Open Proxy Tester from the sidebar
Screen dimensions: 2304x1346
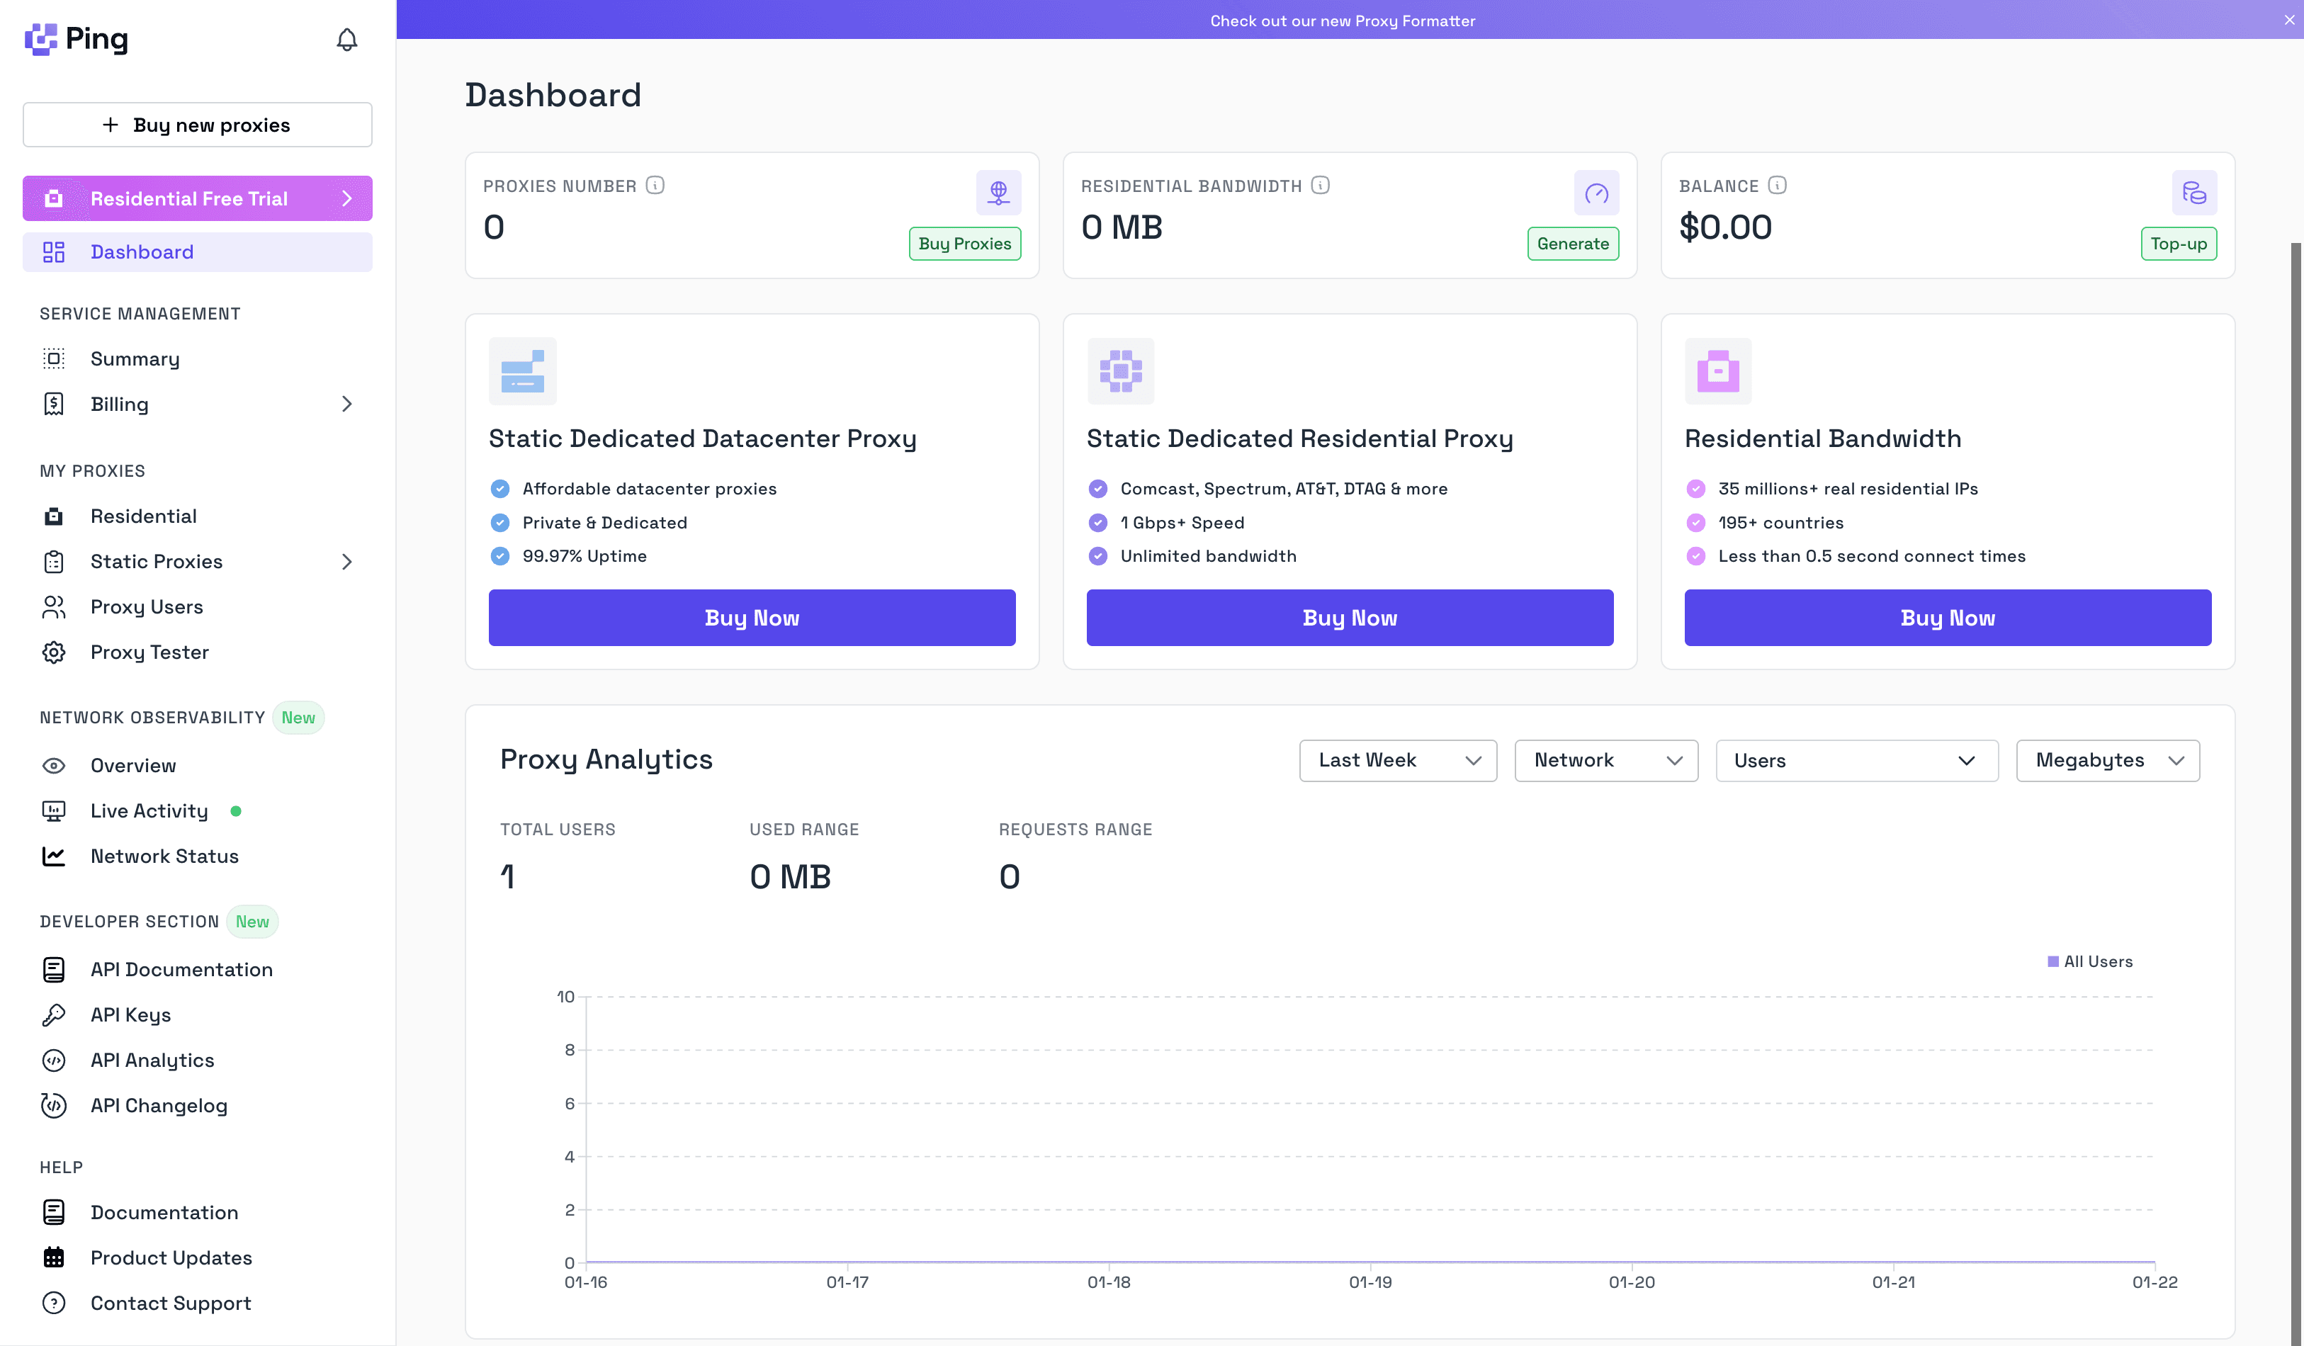click(152, 652)
